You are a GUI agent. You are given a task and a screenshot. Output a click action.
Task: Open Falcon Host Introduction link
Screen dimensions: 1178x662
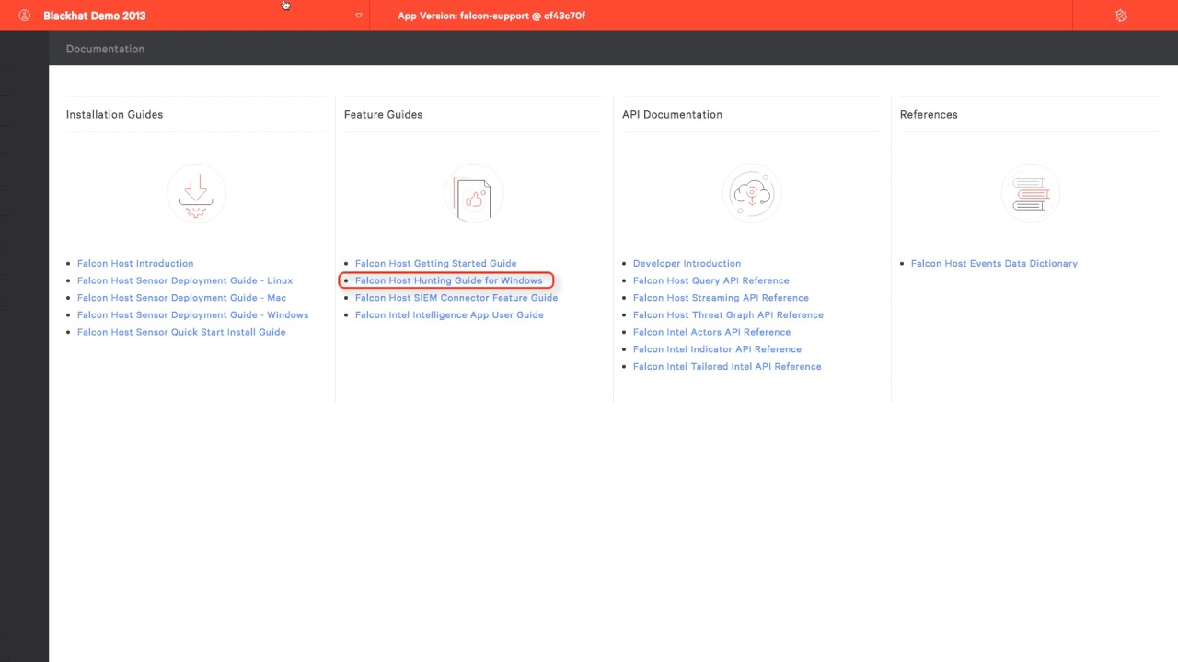[x=135, y=263]
